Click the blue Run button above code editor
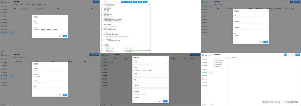Viewport: 301px width, 106px height. [x=123, y=2]
